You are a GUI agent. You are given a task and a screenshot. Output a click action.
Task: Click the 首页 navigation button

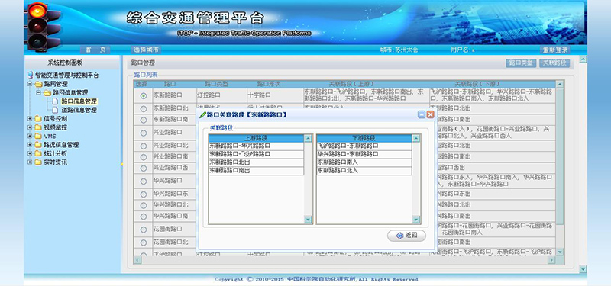click(95, 50)
